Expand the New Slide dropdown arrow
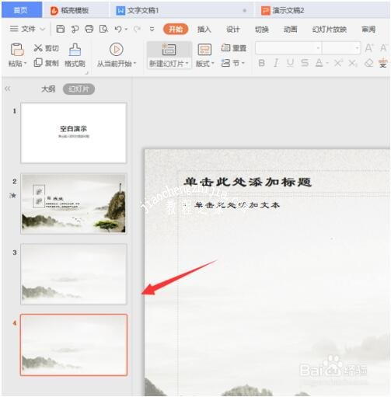Image resolution: width=391 pixels, height=397 pixels. coord(187,63)
